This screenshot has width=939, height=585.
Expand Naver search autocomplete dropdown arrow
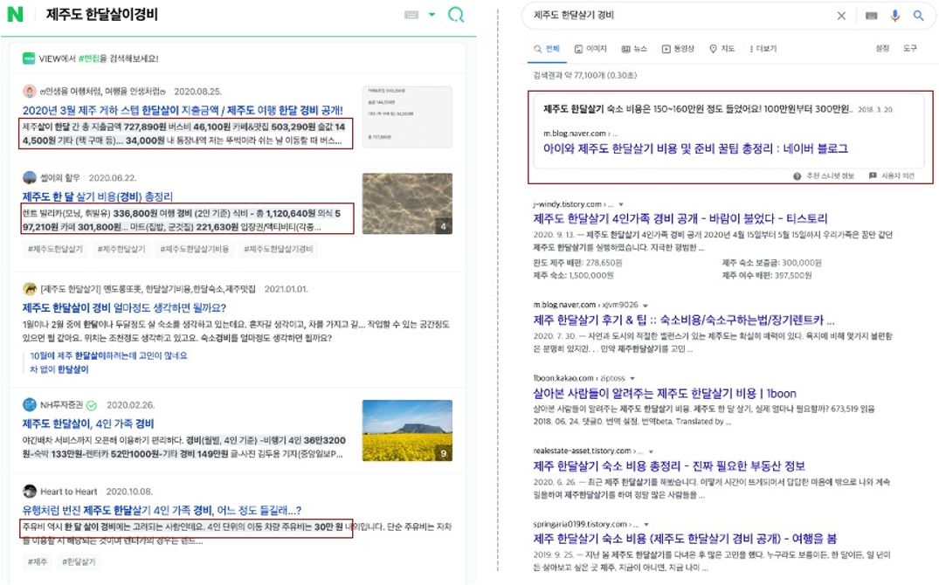pos(432,15)
